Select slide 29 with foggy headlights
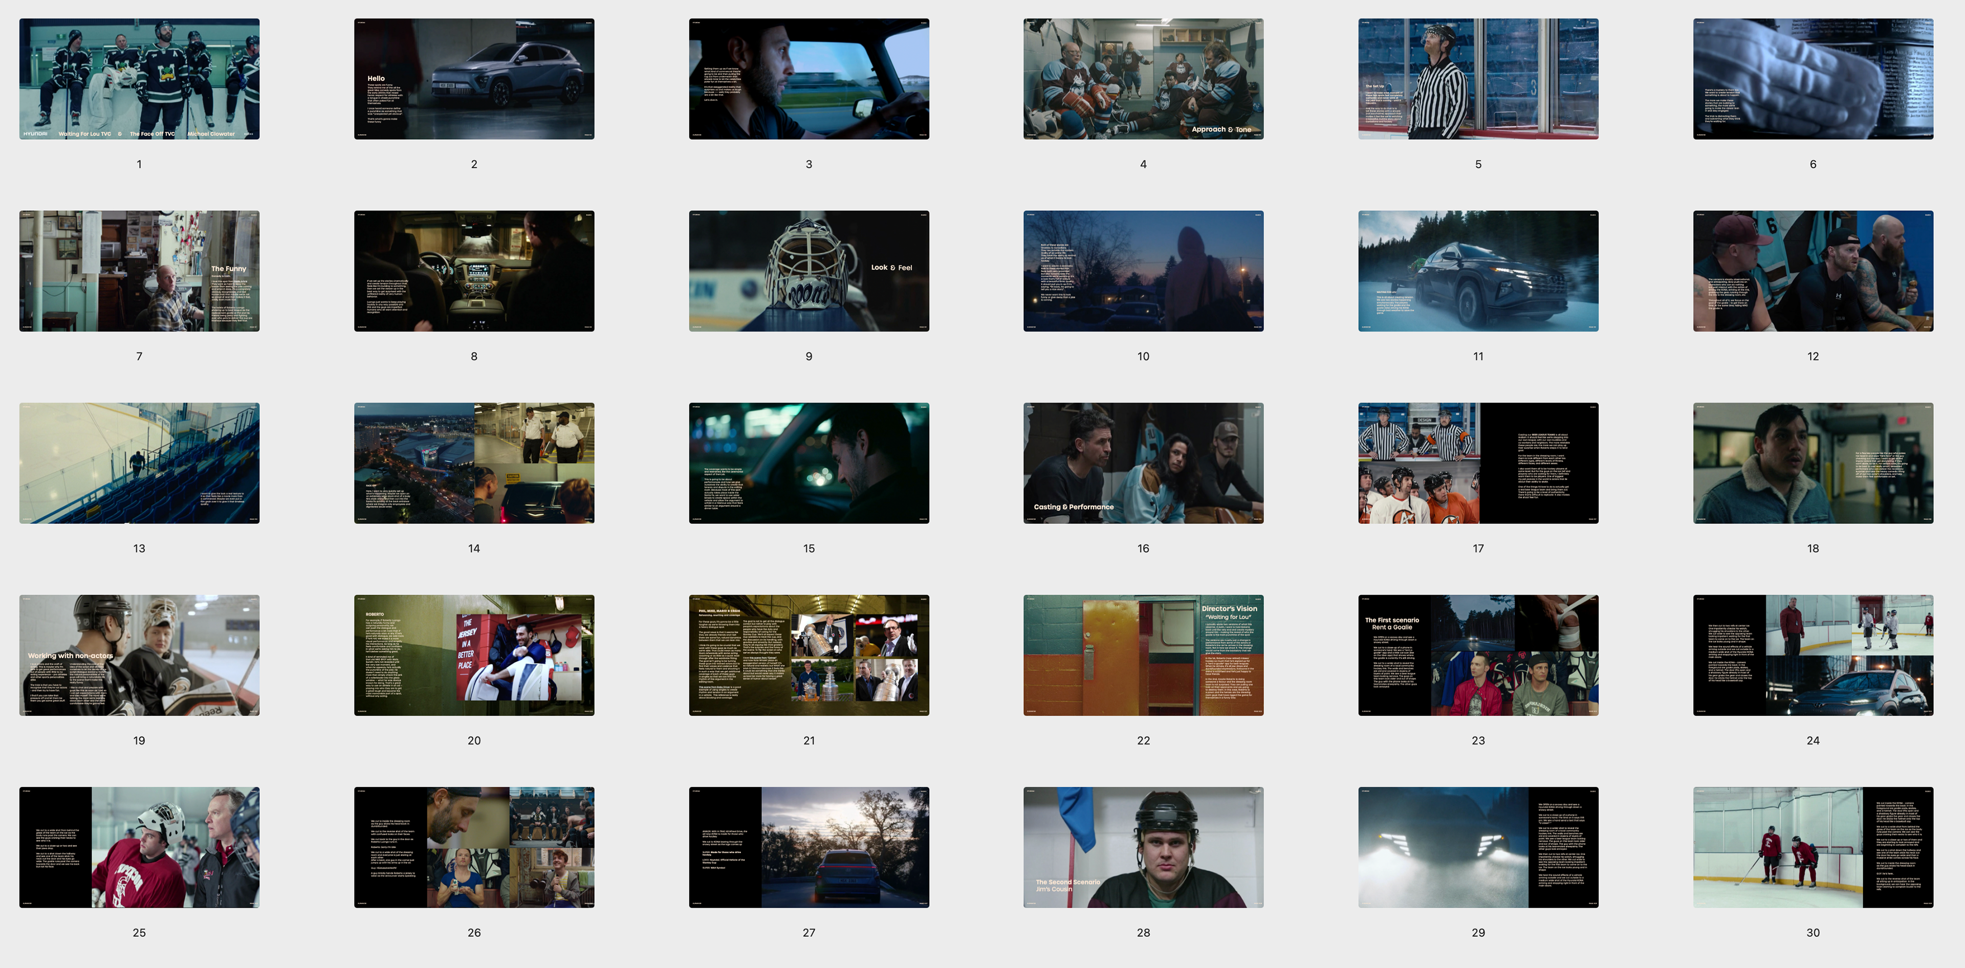 pos(1477,847)
